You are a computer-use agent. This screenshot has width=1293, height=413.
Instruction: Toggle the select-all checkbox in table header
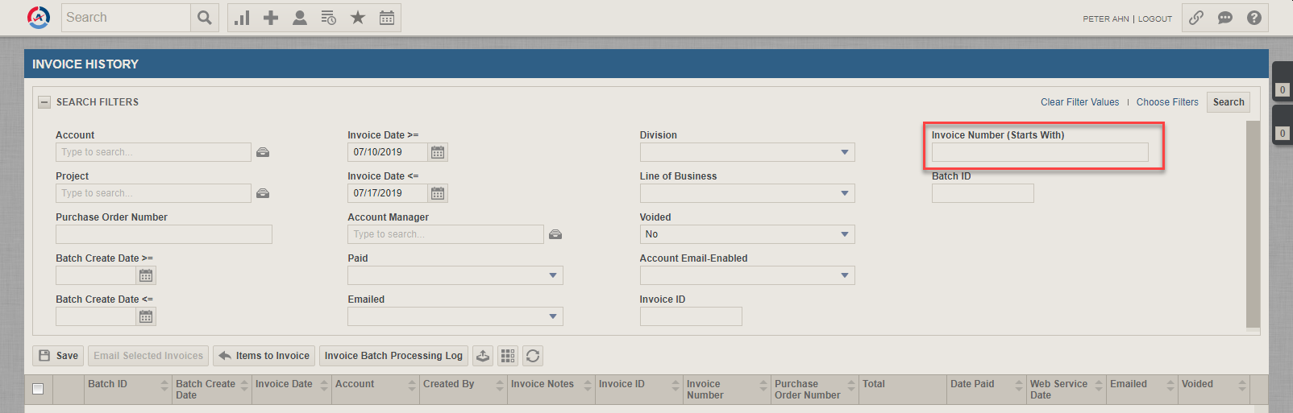tap(38, 389)
